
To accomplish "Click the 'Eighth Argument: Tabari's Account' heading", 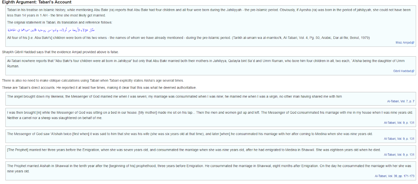I will tap(37, 2).
